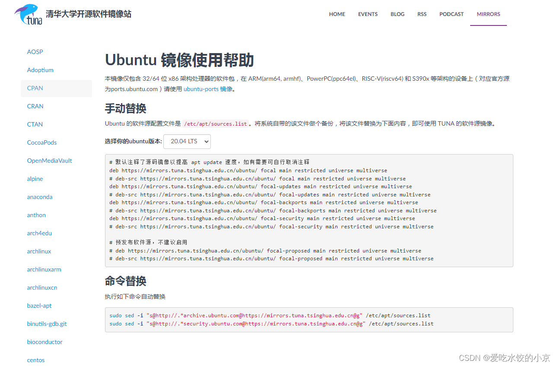Viewport: 557px width, 366px height.
Task: Click the TUNA logo icon
Action: point(29,14)
